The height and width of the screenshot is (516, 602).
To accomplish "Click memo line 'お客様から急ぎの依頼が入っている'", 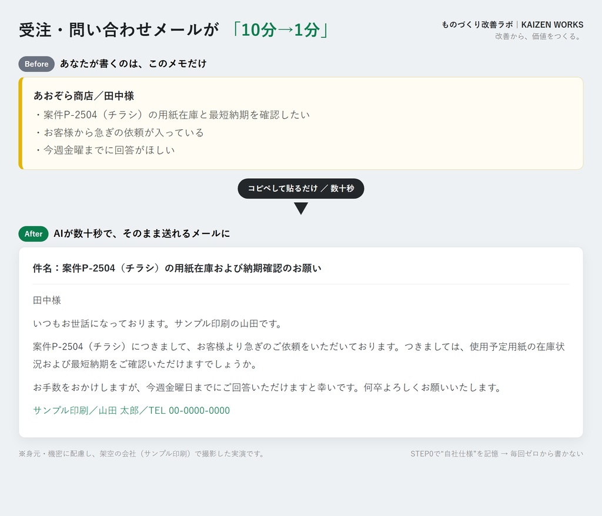I will pyautogui.click(x=119, y=132).
